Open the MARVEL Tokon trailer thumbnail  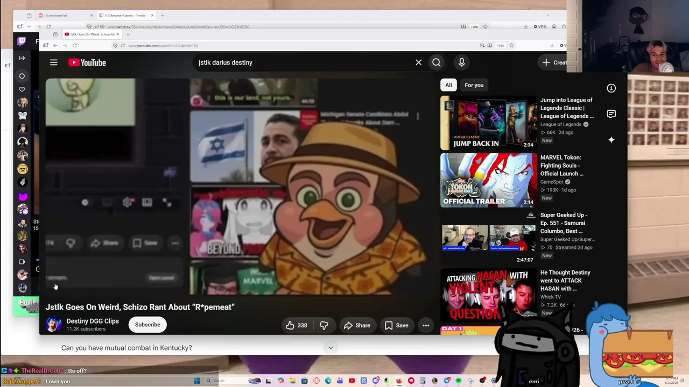489,181
